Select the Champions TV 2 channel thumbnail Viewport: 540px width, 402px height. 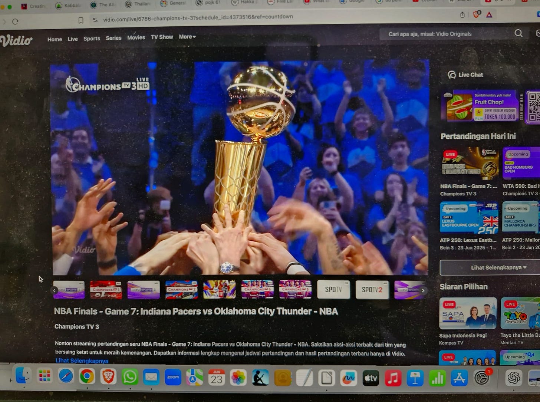(181, 290)
